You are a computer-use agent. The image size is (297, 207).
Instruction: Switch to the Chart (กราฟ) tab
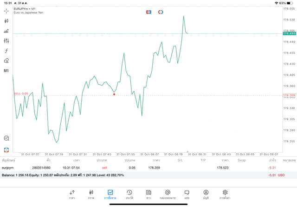pyautogui.click(x=91, y=194)
